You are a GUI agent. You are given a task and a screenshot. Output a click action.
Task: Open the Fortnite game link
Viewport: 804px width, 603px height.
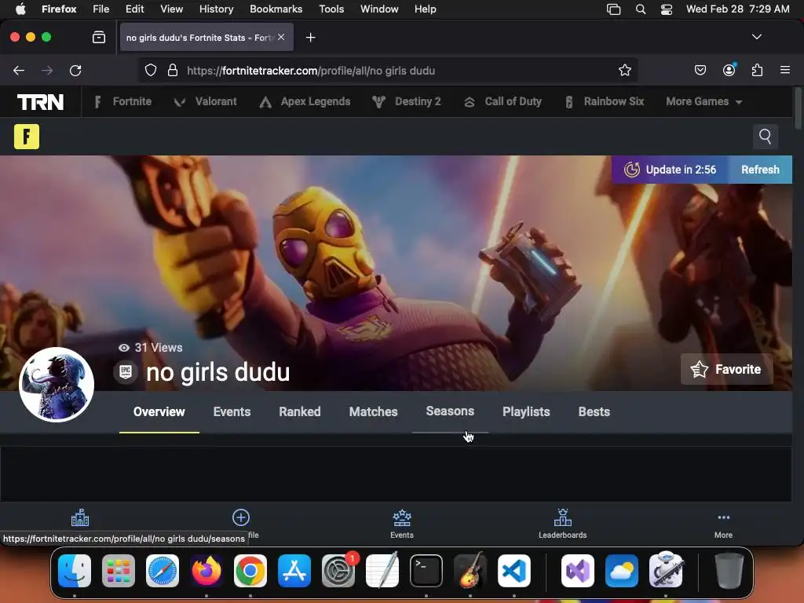(123, 101)
